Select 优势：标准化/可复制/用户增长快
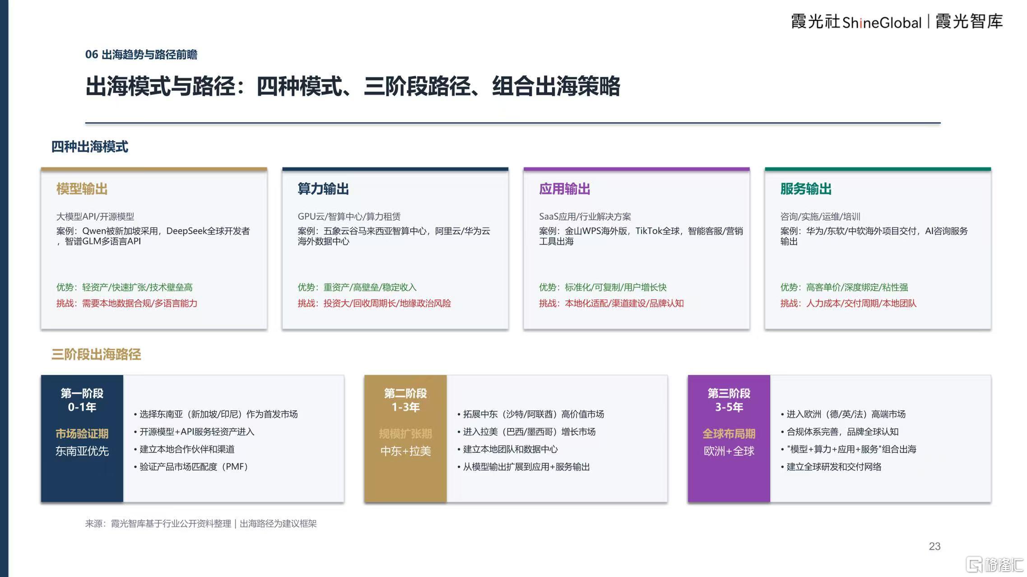The height and width of the screenshot is (577, 1027). pos(603,287)
